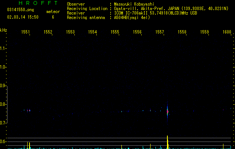
Task: Click the HROFFT title text
Action: pos(38,3)
